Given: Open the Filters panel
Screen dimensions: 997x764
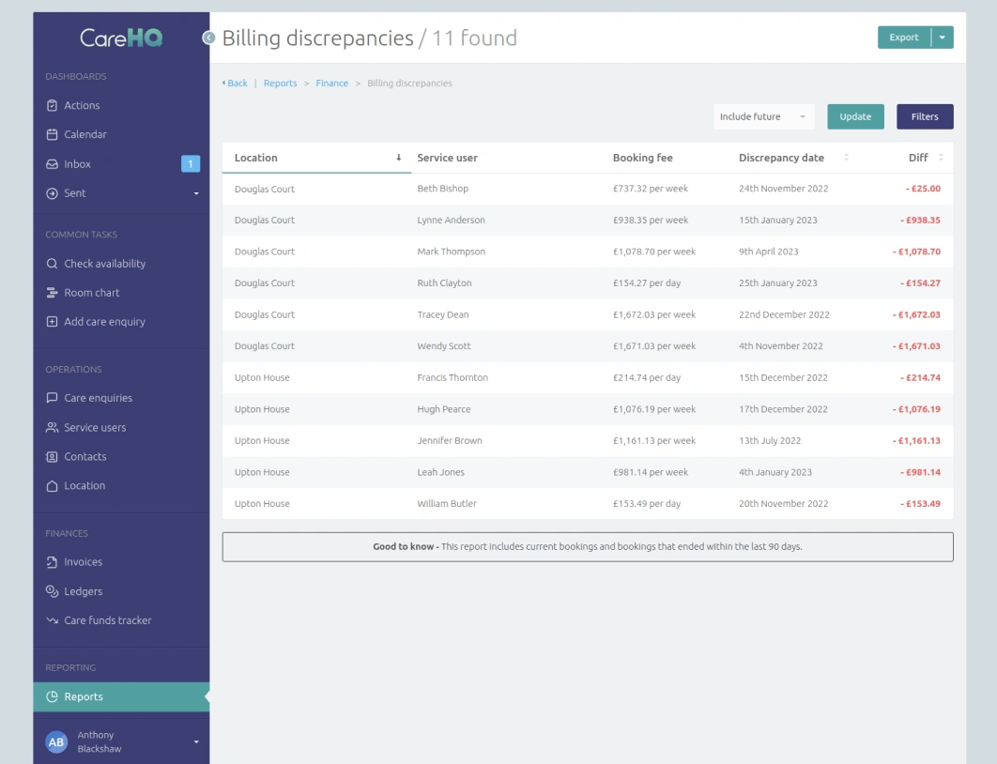Looking at the screenshot, I should tap(925, 116).
